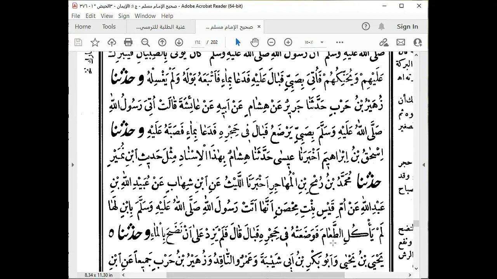The height and width of the screenshot is (279, 497).
Task: Open the more tools ellipsis menu
Action: (x=340, y=42)
